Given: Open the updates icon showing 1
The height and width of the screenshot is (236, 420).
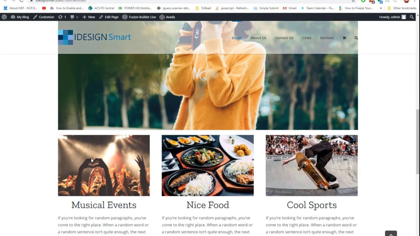Looking at the screenshot, I should (62, 17).
